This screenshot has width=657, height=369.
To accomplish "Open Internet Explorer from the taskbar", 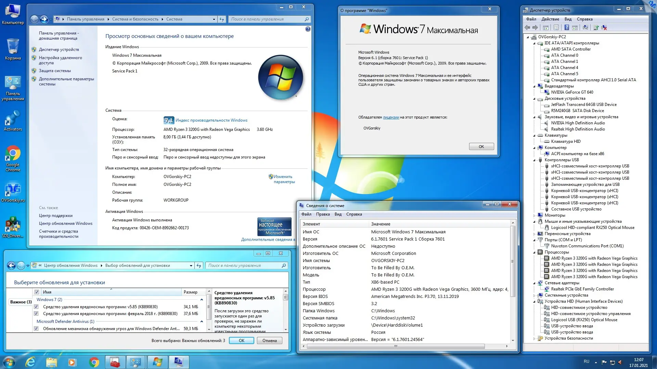I will (x=30, y=362).
